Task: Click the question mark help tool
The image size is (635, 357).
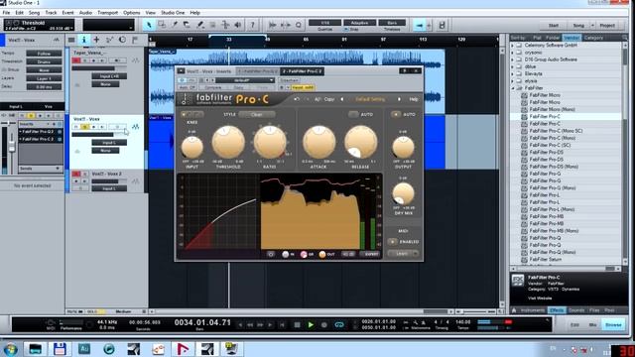Action: coord(252,25)
